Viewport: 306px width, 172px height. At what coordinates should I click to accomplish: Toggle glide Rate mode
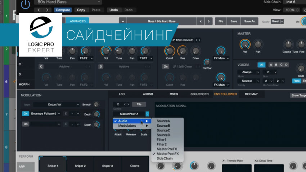[296, 81]
